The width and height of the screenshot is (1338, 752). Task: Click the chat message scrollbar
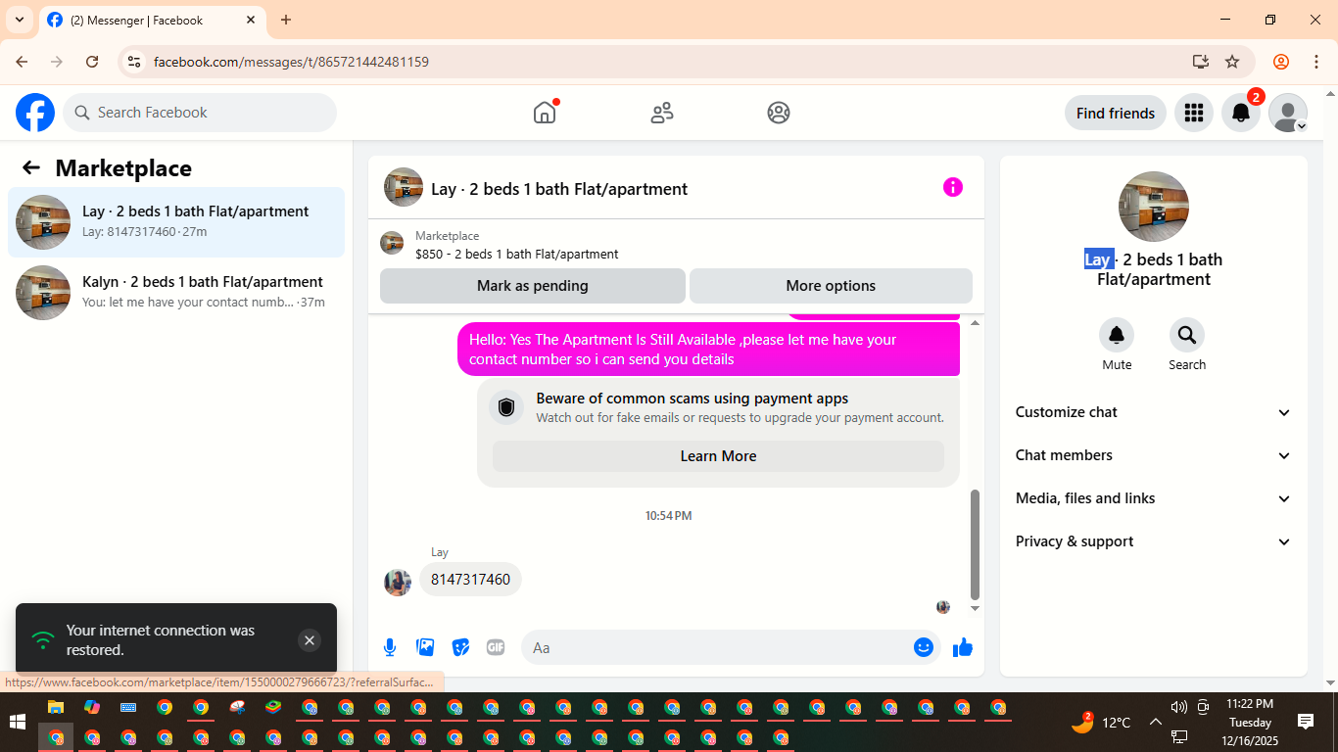(975, 544)
